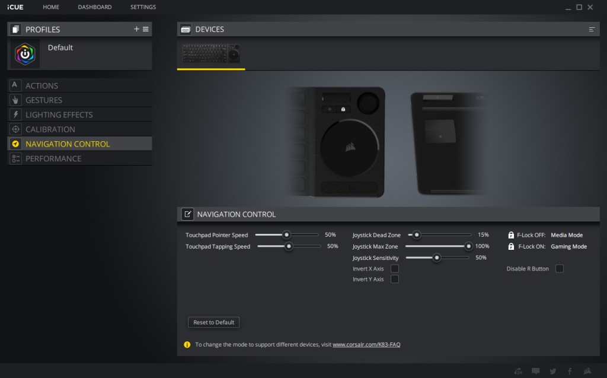Open the Devices panel options menu
The height and width of the screenshot is (378, 607).
pyautogui.click(x=592, y=30)
